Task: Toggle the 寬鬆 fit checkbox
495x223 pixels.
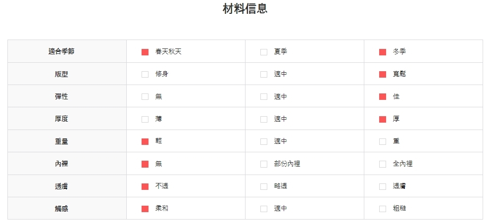Action: click(383, 74)
